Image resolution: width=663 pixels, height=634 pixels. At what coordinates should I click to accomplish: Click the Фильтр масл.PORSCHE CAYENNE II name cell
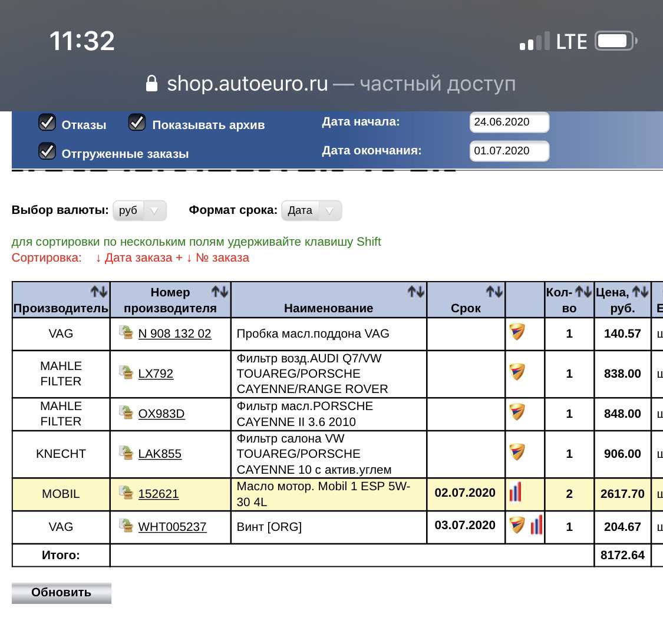tap(329, 414)
